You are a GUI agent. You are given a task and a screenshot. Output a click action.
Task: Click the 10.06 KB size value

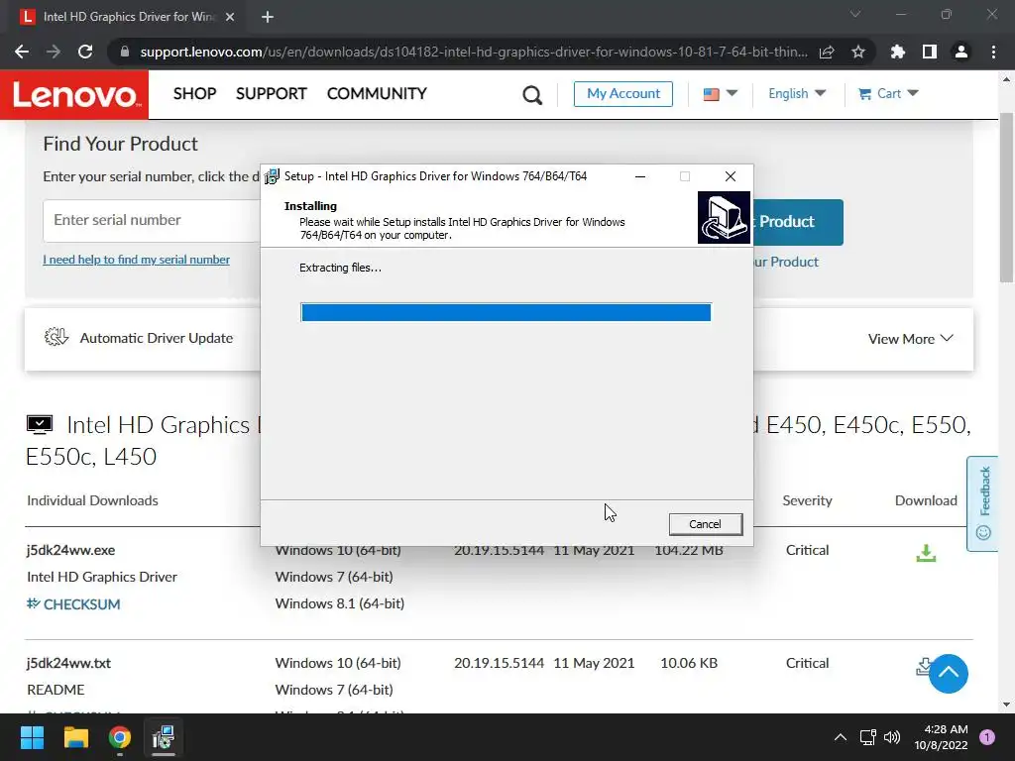[x=689, y=663]
